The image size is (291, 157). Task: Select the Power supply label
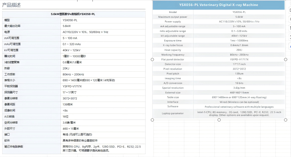point(173,21)
